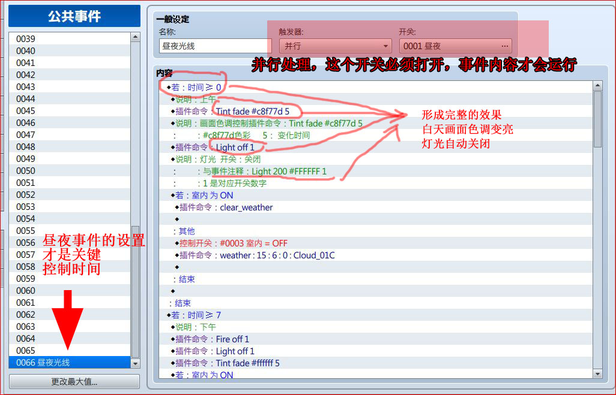Select common event row 0060
The image size is (616, 395).
[70, 291]
